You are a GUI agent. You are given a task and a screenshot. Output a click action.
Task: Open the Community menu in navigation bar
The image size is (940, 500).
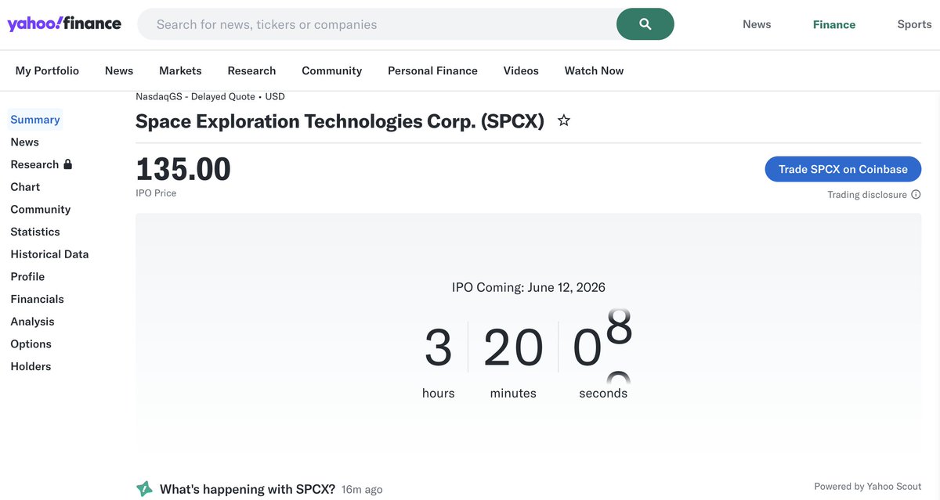click(x=332, y=70)
